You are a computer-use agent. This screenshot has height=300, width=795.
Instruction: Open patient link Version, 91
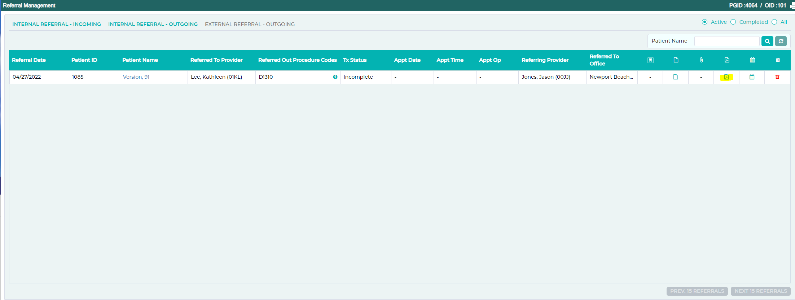(136, 77)
